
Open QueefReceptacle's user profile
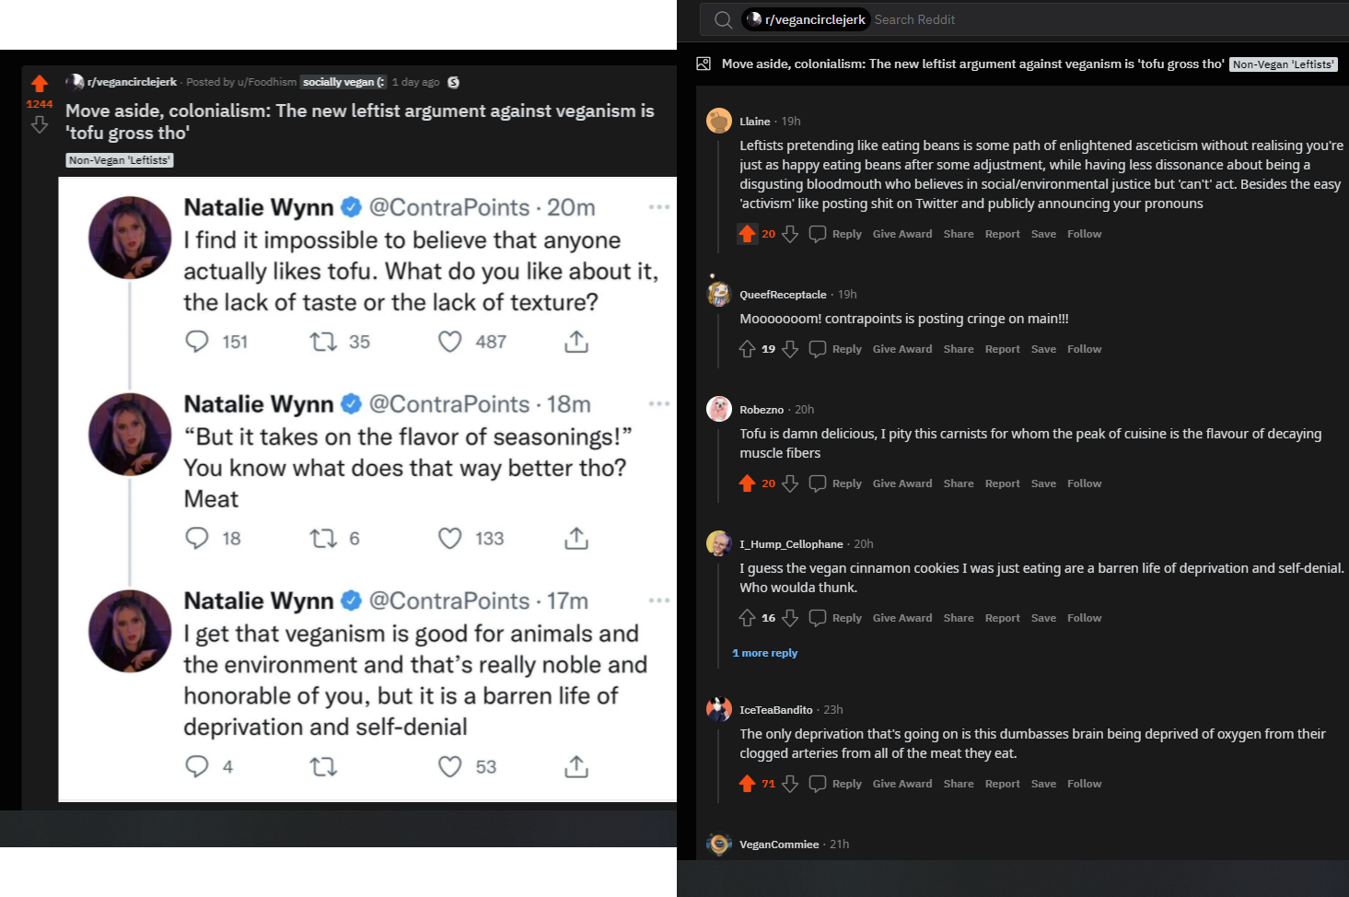pyautogui.click(x=783, y=295)
